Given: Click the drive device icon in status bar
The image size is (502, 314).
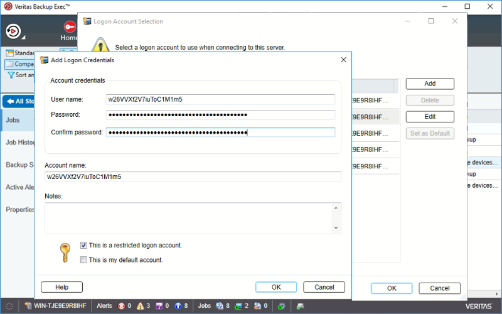Looking at the screenshot, I should pos(300,306).
